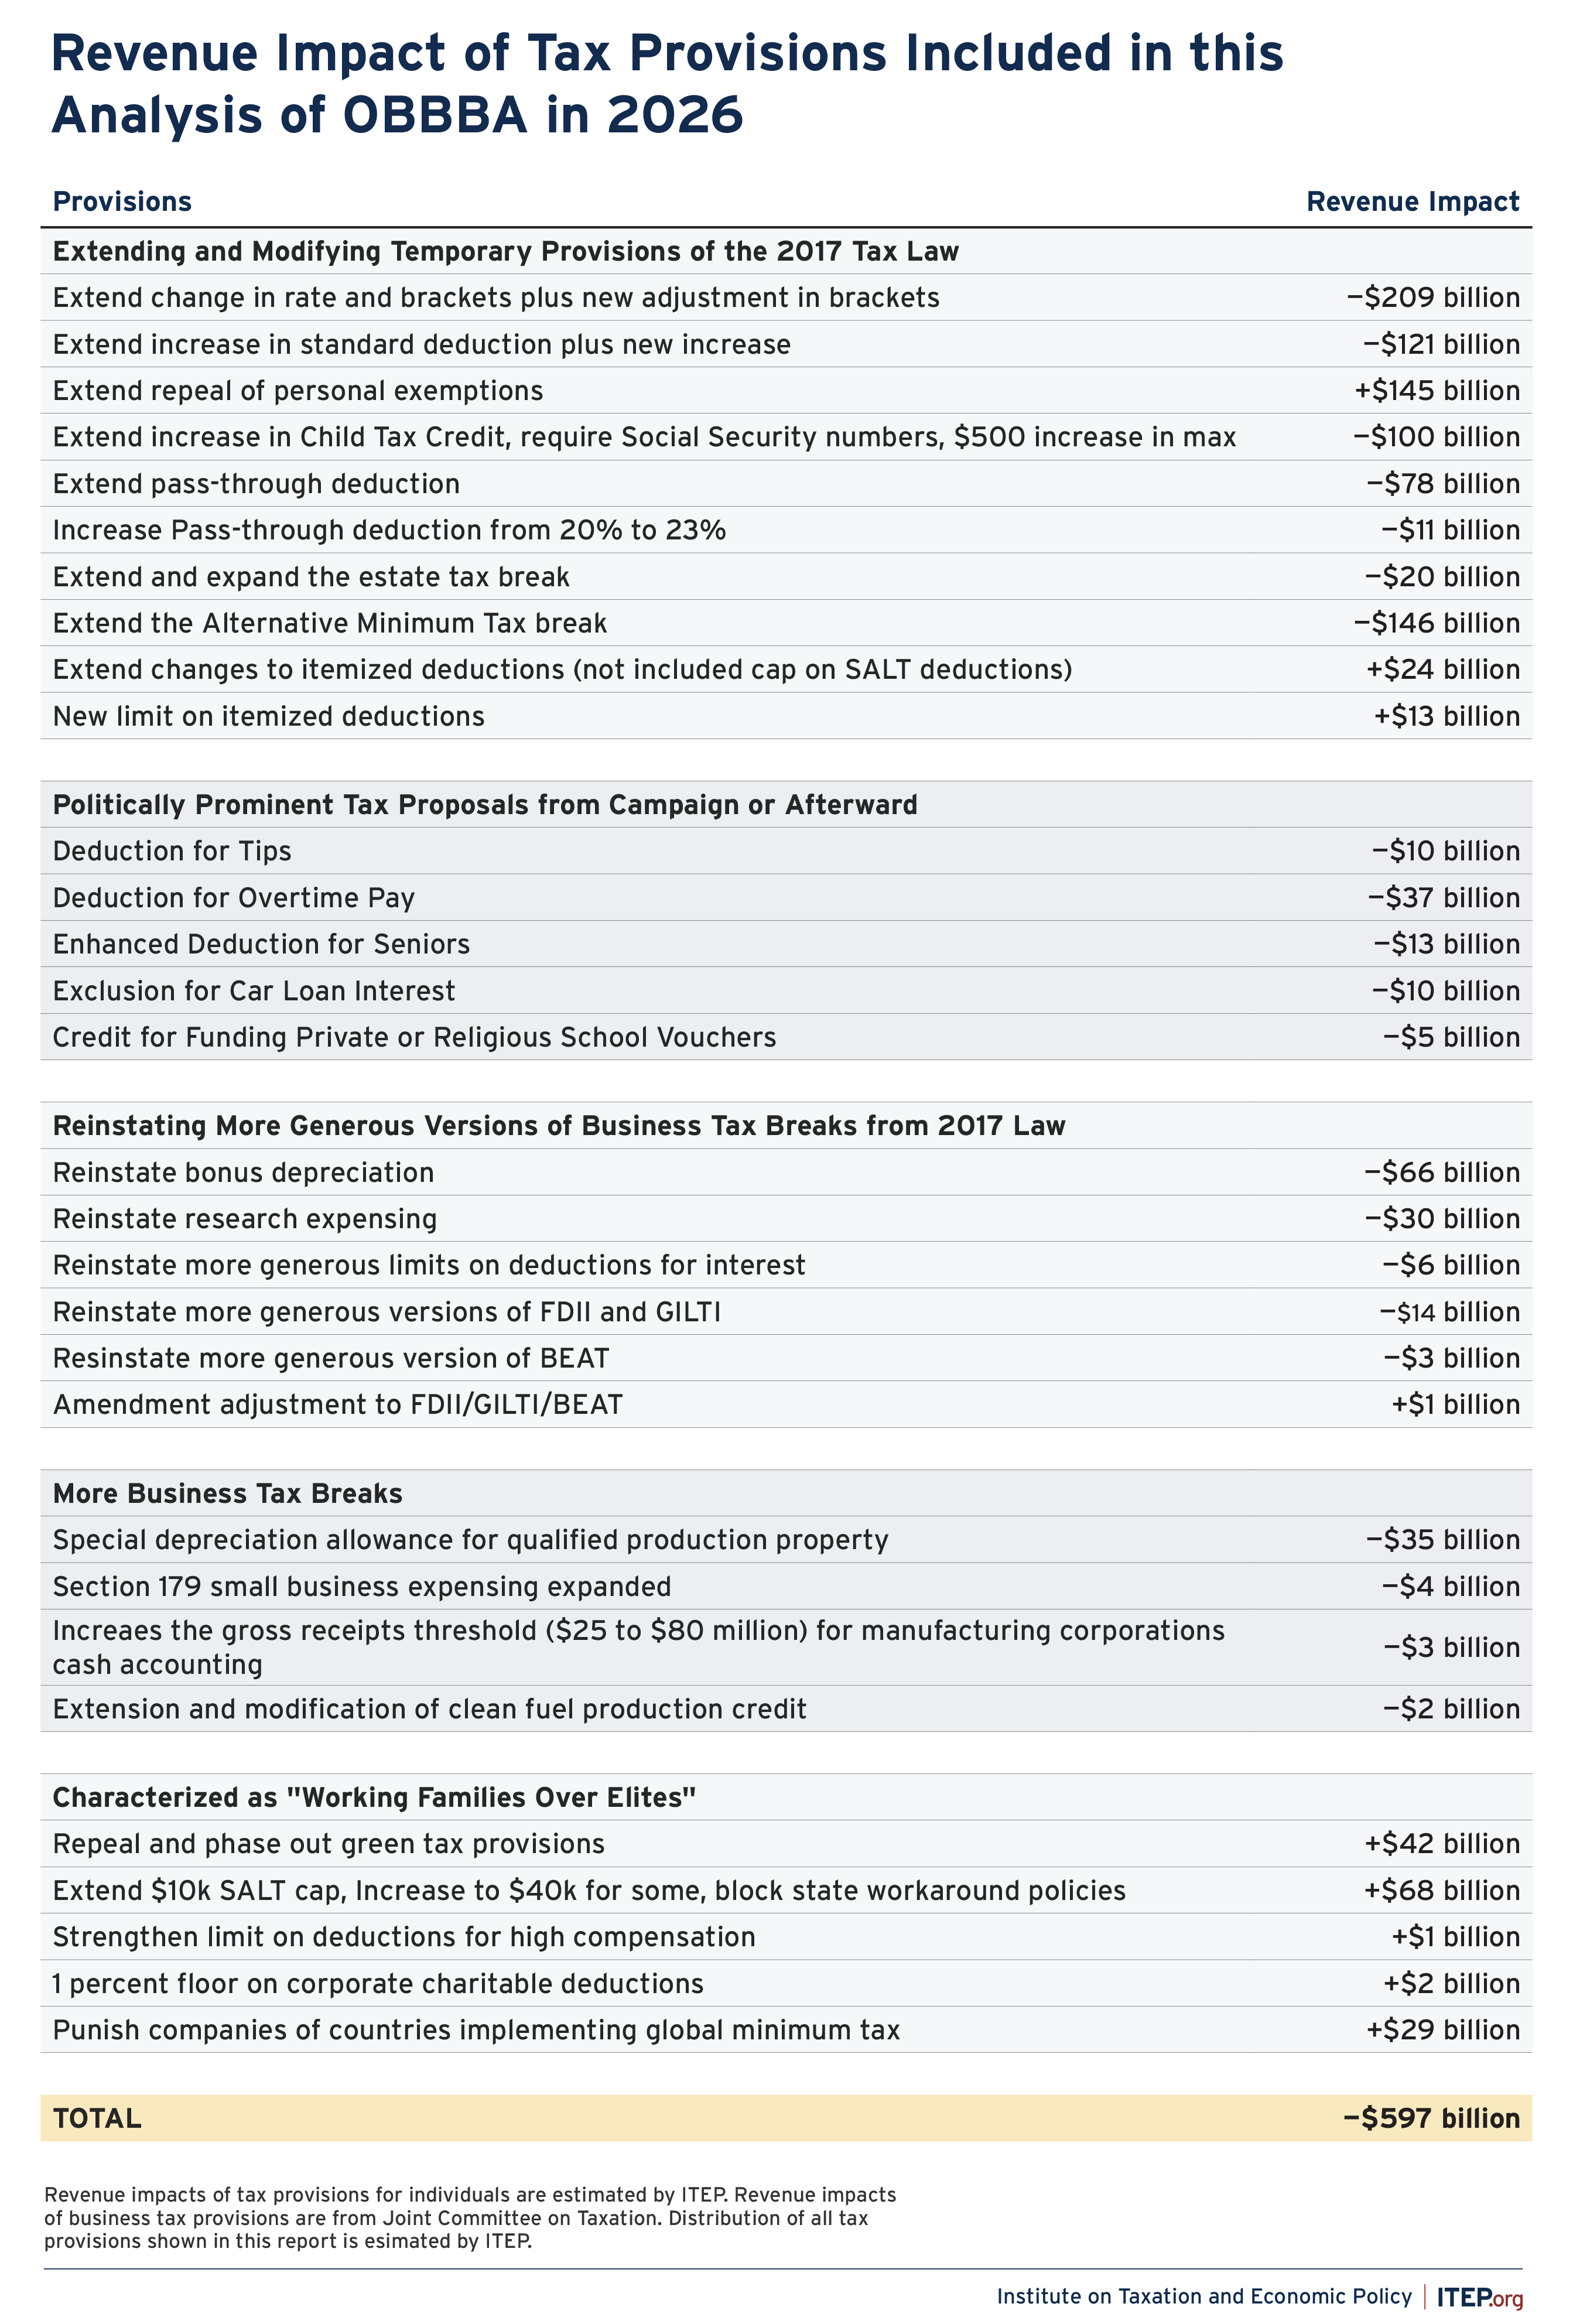Select the −$209 billion revenue value

pyautogui.click(x=1432, y=298)
